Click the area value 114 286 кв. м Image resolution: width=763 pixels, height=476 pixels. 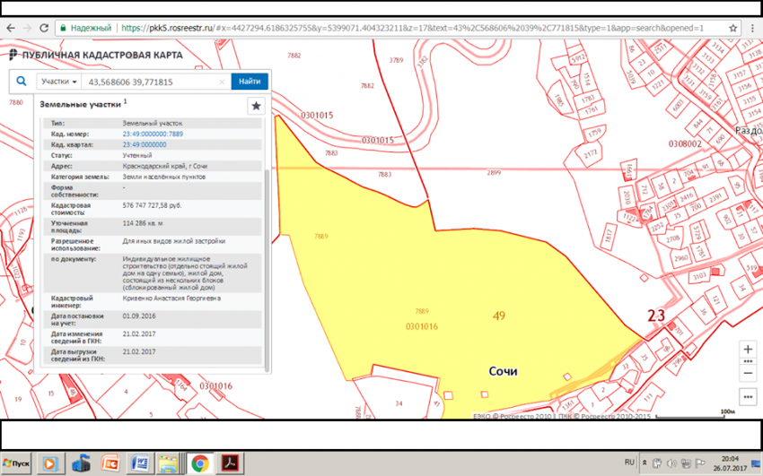click(x=143, y=223)
